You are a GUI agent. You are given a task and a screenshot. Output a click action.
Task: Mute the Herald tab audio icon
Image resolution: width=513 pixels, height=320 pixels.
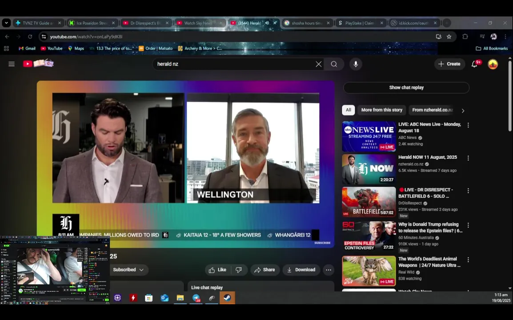[267, 23]
